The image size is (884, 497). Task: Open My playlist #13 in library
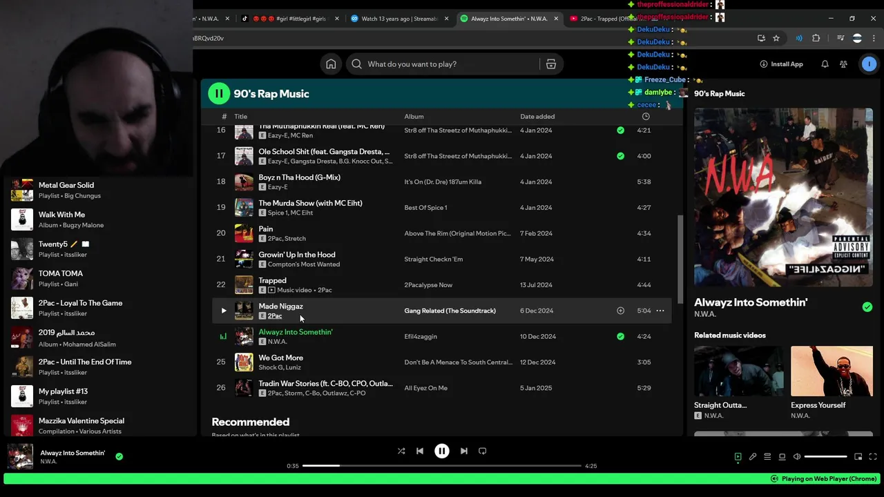pyautogui.click(x=100, y=396)
